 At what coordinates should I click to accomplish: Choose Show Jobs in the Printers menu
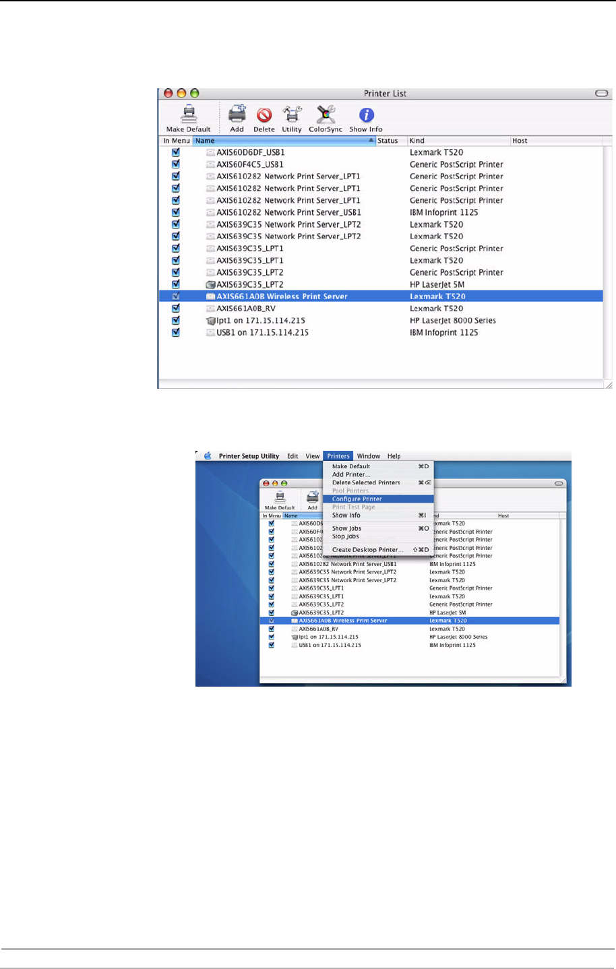click(378, 528)
